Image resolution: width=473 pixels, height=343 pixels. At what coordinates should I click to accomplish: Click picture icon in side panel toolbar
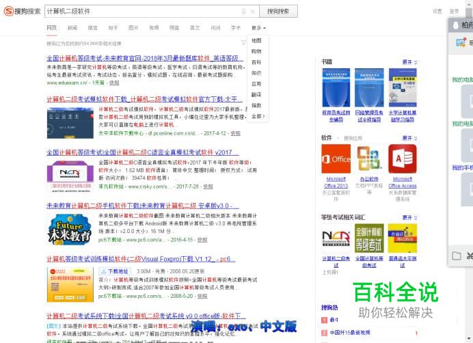461,42
